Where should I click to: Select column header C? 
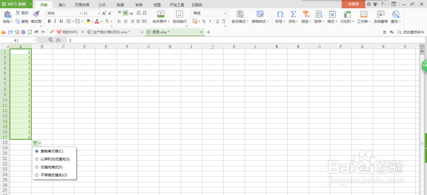pos(63,47)
